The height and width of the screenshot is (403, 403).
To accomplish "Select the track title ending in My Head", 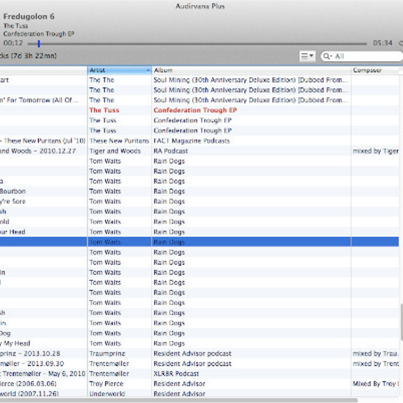I will click(x=15, y=343).
